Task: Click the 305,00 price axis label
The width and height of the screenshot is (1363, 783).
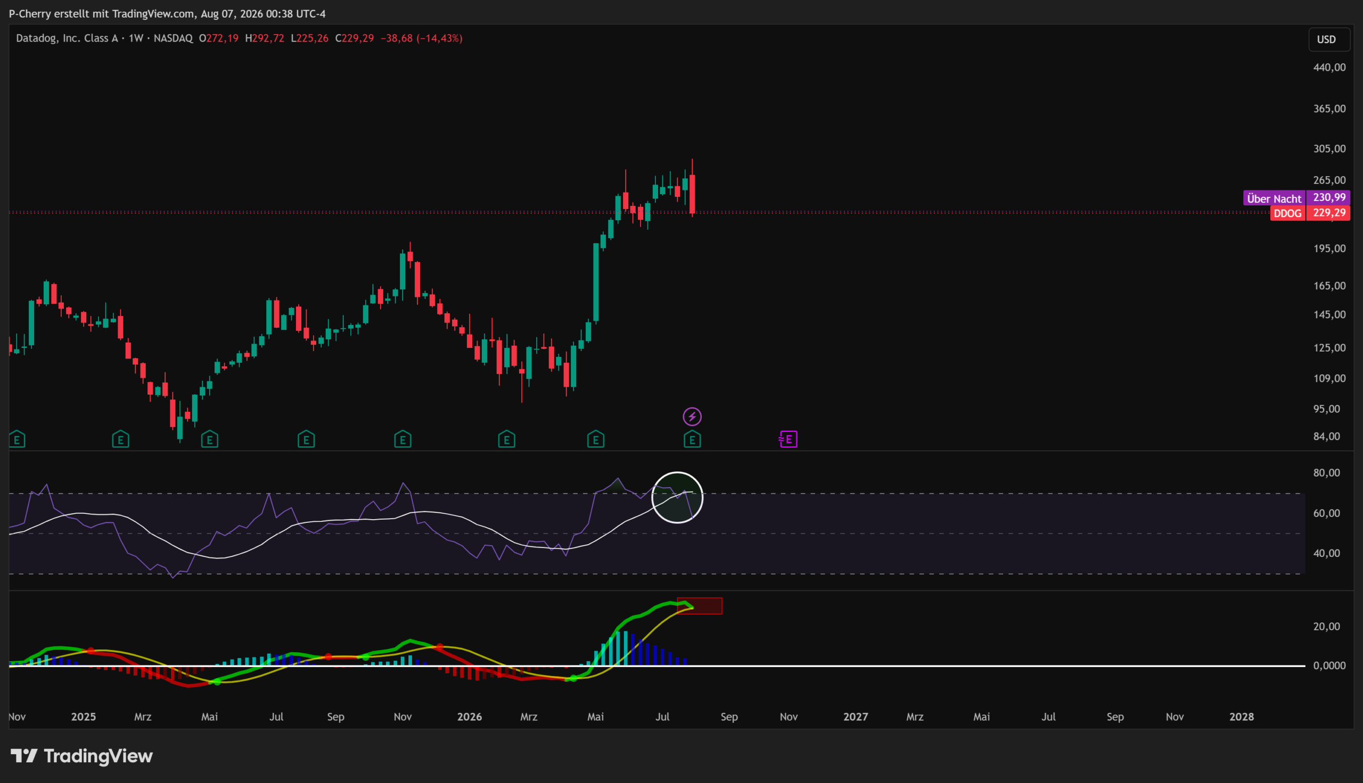Action: [1329, 148]
